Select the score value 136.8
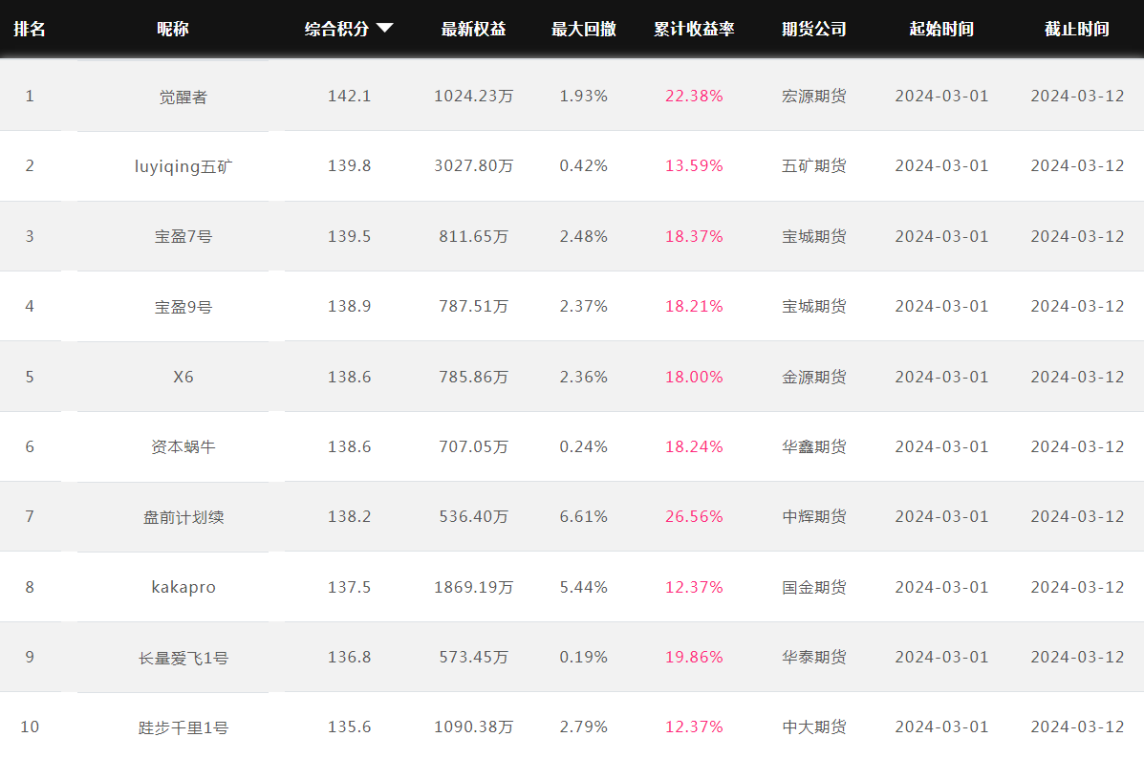Screen dimensions: 1144x759 pos(350,657)
